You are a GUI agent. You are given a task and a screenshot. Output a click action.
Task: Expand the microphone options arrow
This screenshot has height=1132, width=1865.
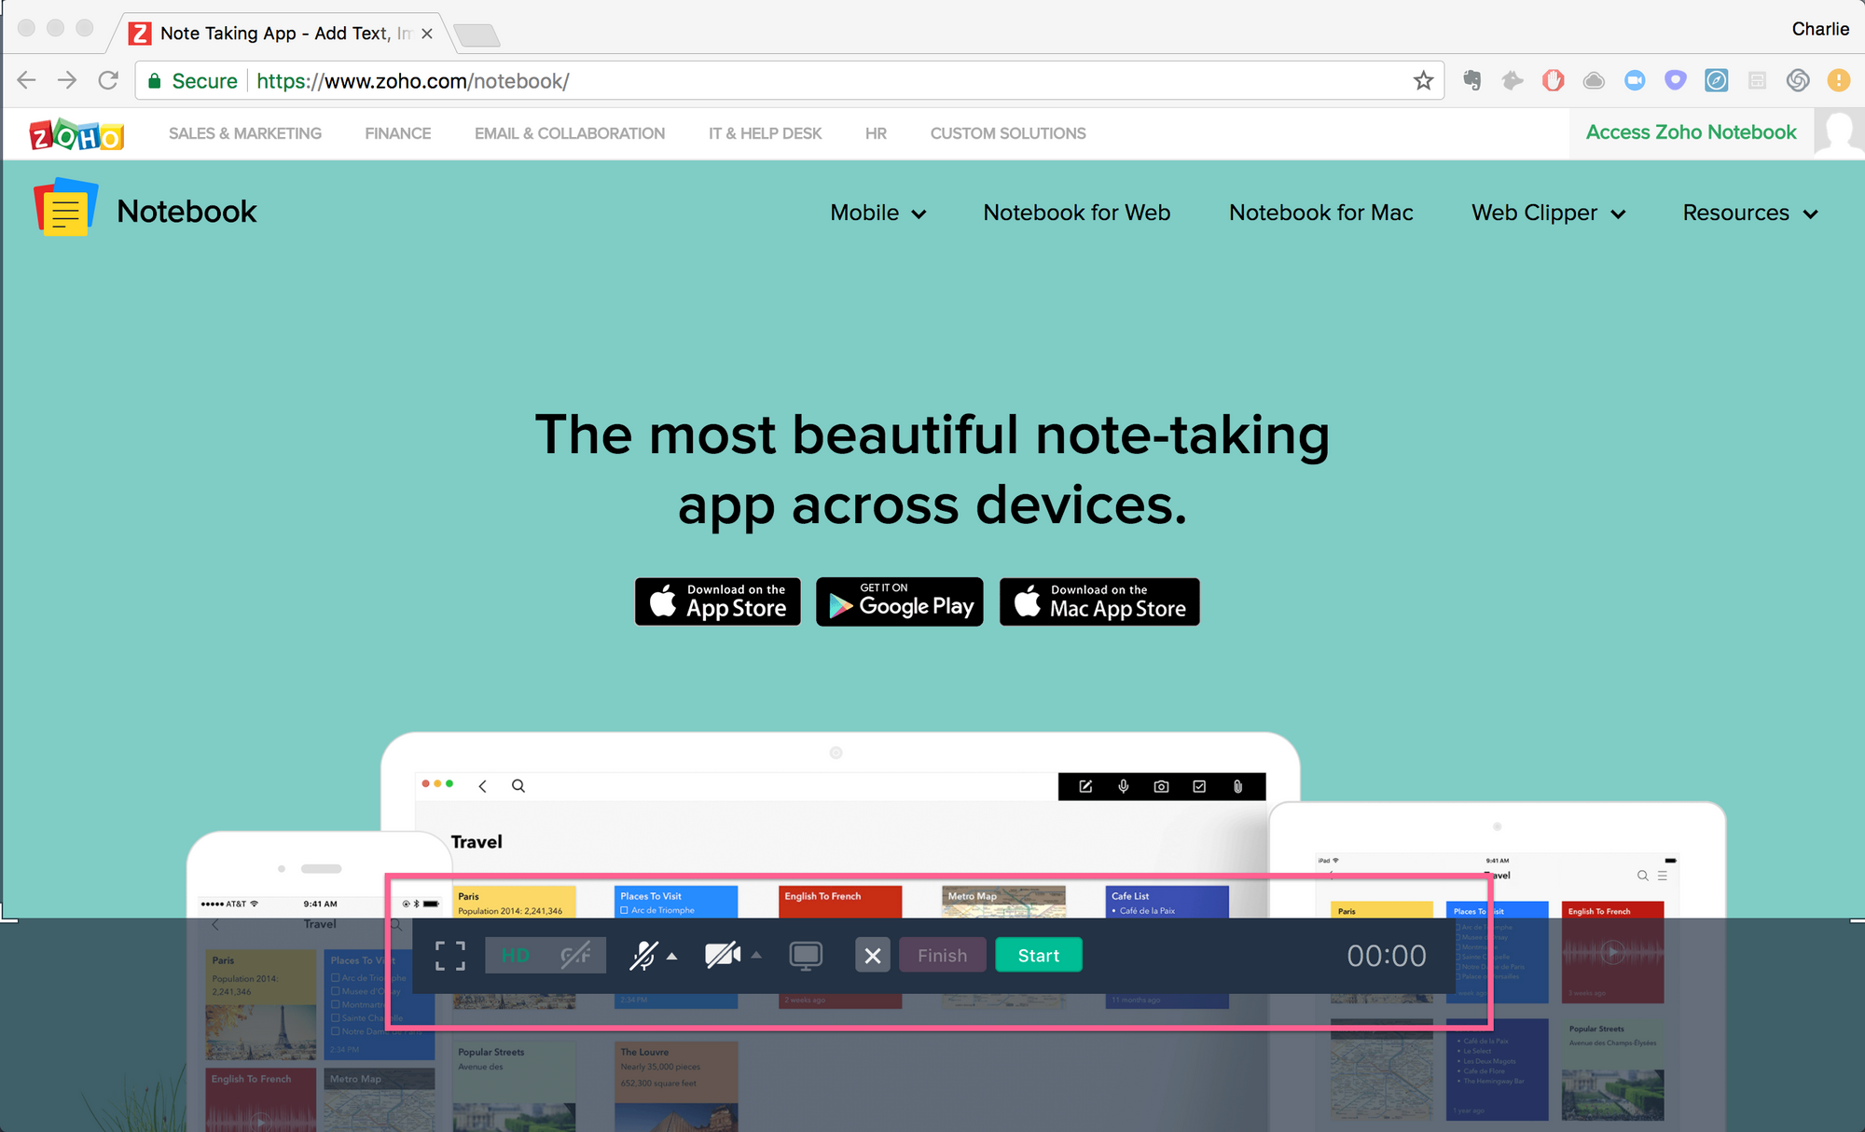[670, 955]
